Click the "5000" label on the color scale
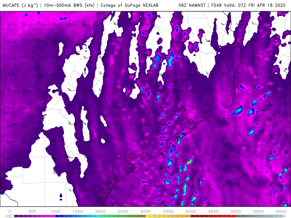291x218 pixels. click(236, 211)
